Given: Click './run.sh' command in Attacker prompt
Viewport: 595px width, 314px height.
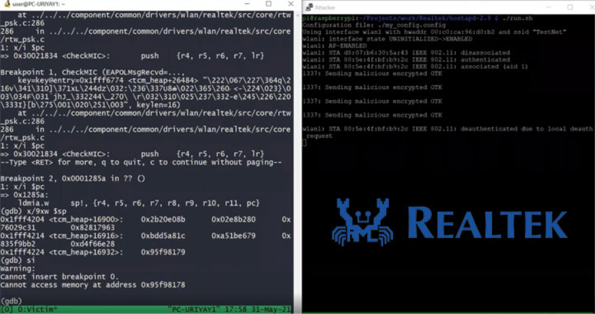Looking at the screenshot, I should (517, 19).
